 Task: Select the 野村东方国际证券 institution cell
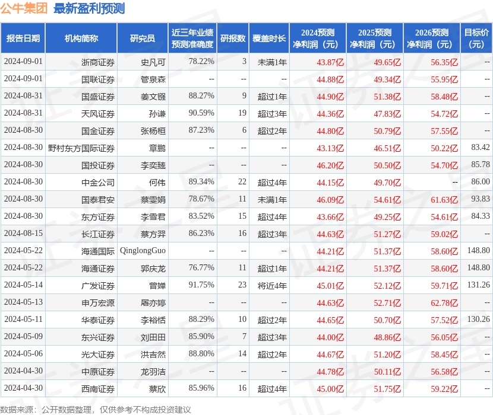pyautogui.click(x=81, y=148)
